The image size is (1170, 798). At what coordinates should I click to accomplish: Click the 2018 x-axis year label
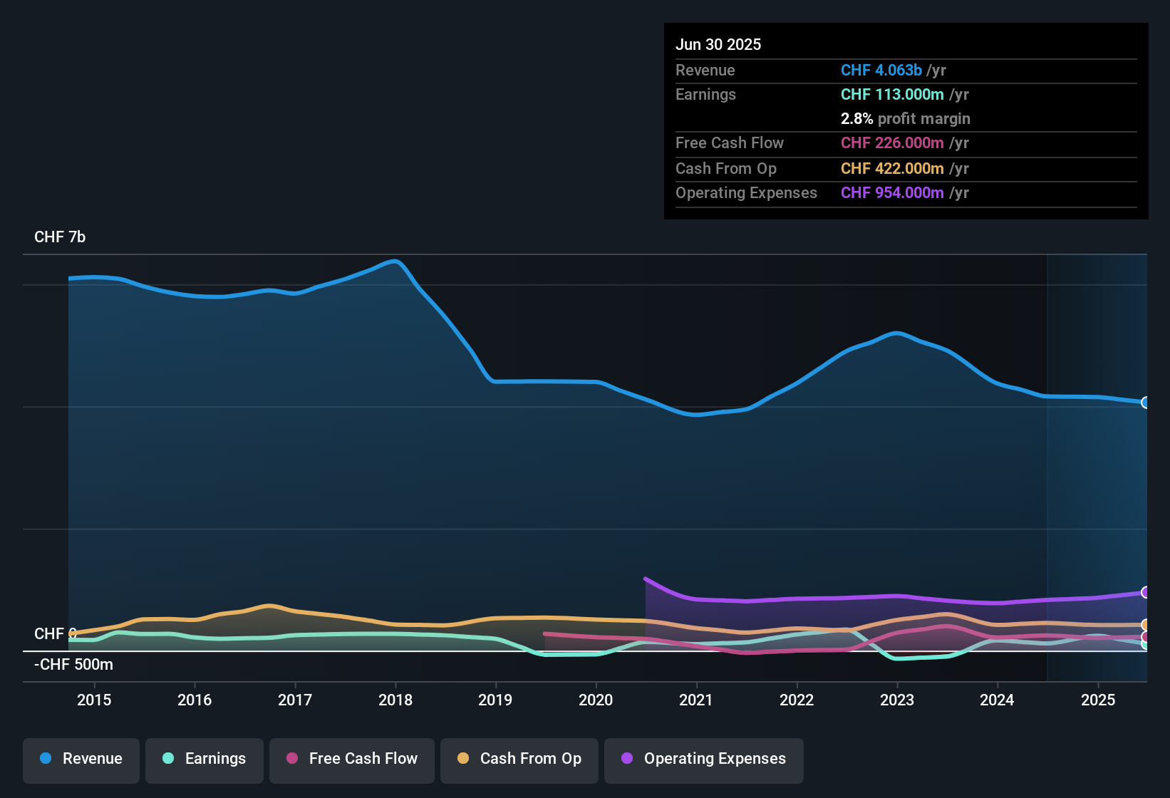pos(395,700)
